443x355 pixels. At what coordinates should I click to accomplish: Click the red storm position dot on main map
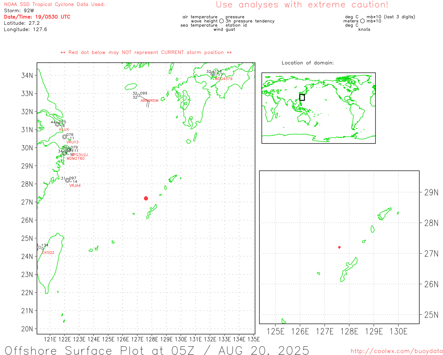146,198
